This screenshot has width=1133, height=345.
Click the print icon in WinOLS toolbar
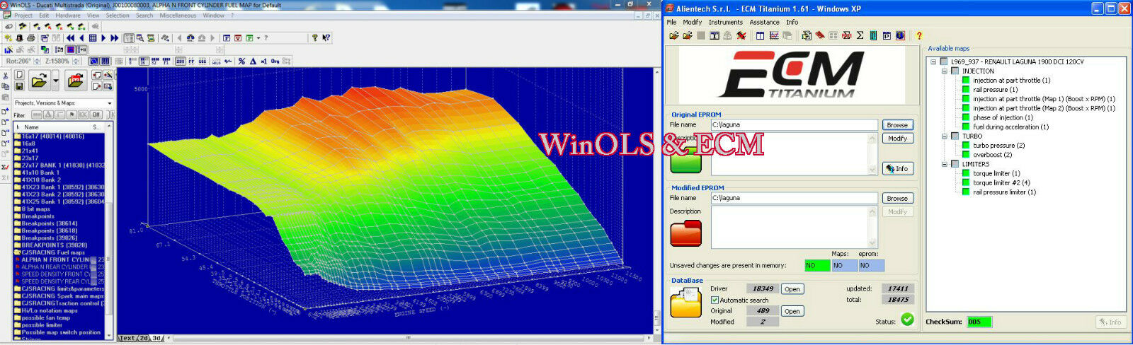tap(31, 37)
